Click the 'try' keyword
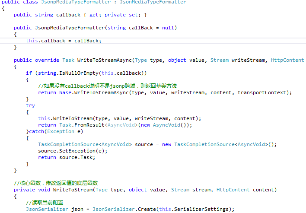 (x=30, y=106)
